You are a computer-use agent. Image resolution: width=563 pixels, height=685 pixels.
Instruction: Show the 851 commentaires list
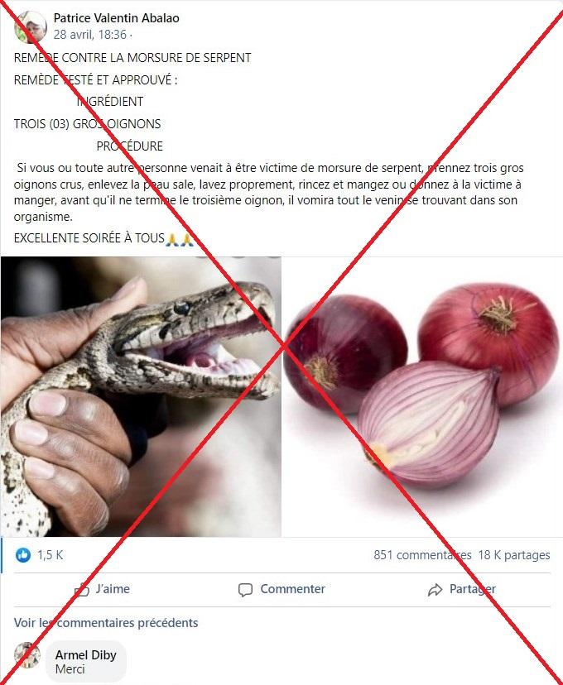(422, 555)
